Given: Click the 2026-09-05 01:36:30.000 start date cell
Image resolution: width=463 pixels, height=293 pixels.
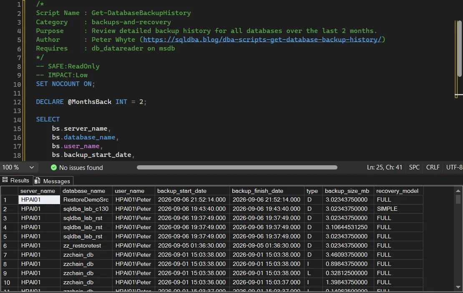Looking at the screenshot, I should tap(192, 246).
